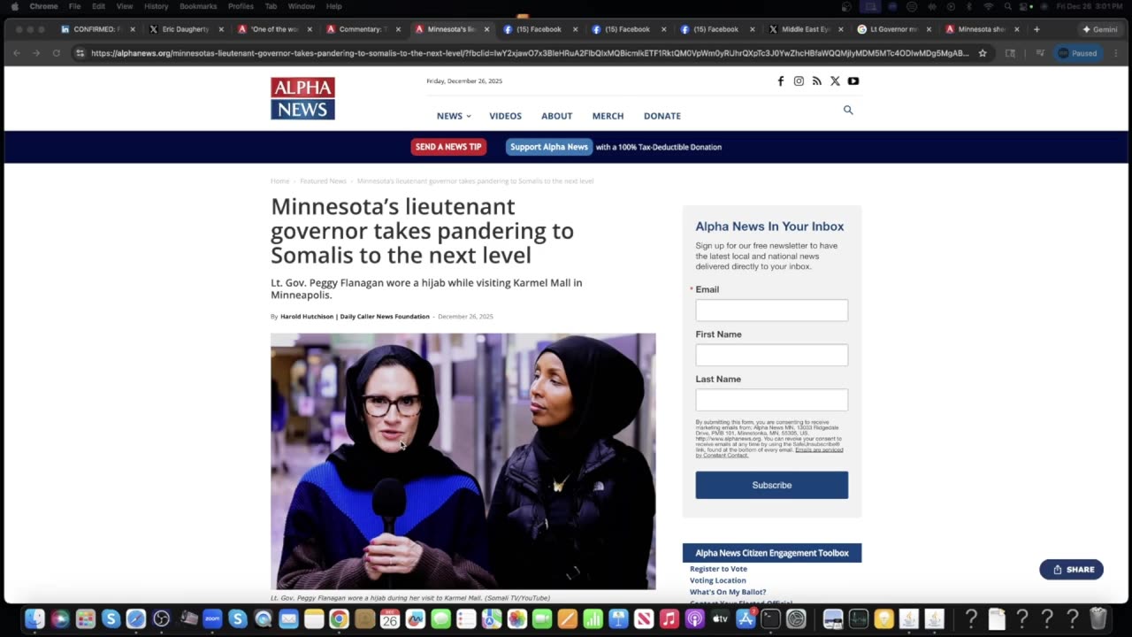Click the Subscribe button
This screenshot has height=637, width=1132.
(x=771, y=485)
